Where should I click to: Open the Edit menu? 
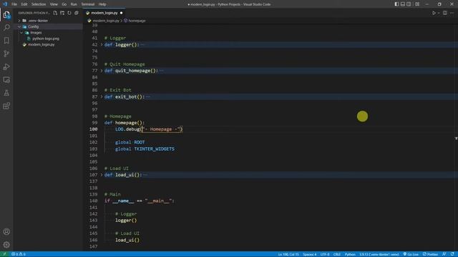pyautogui.click(x=24, y=4)
